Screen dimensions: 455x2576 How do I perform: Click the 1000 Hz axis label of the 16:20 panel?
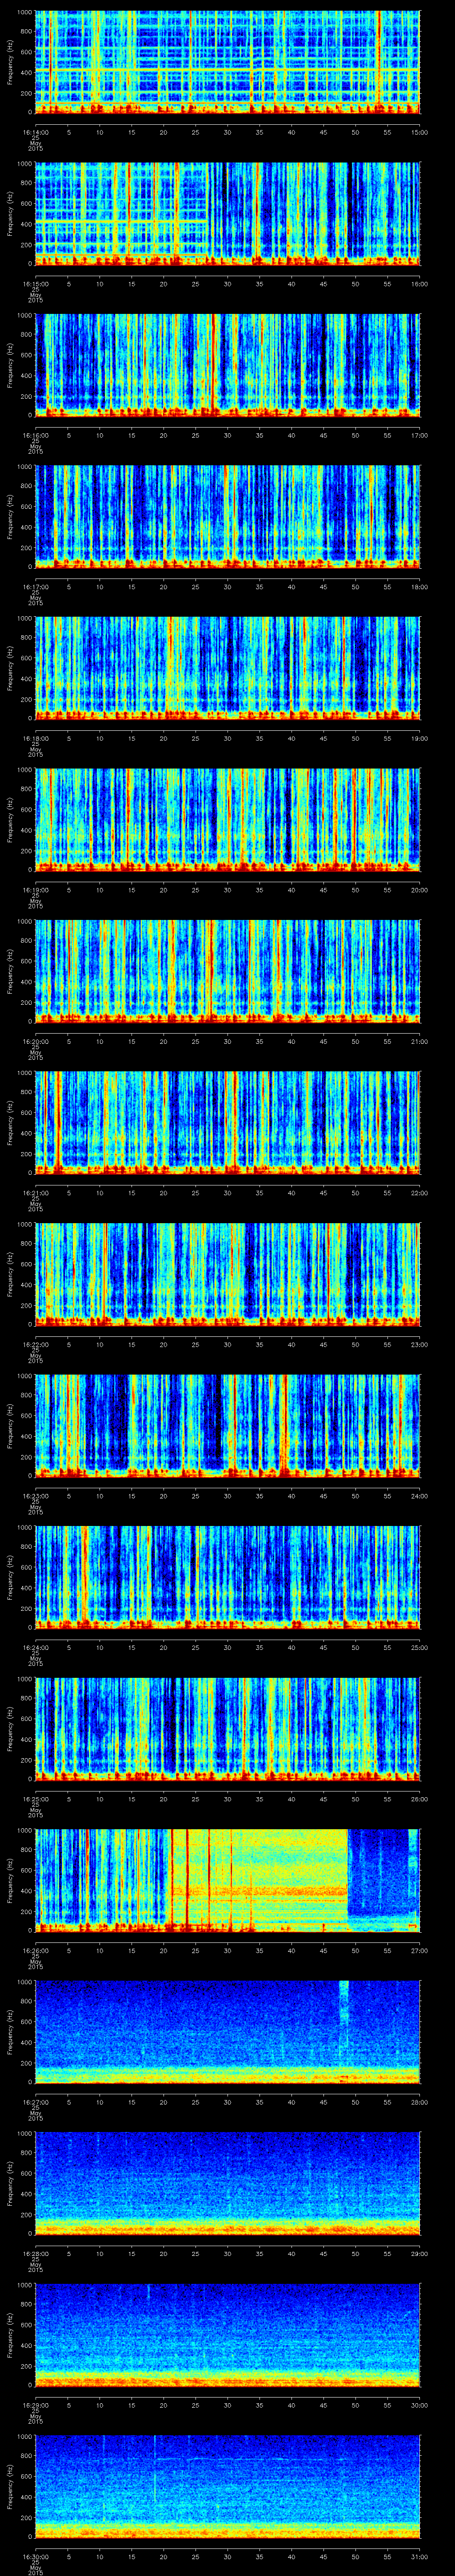[25, 922]
